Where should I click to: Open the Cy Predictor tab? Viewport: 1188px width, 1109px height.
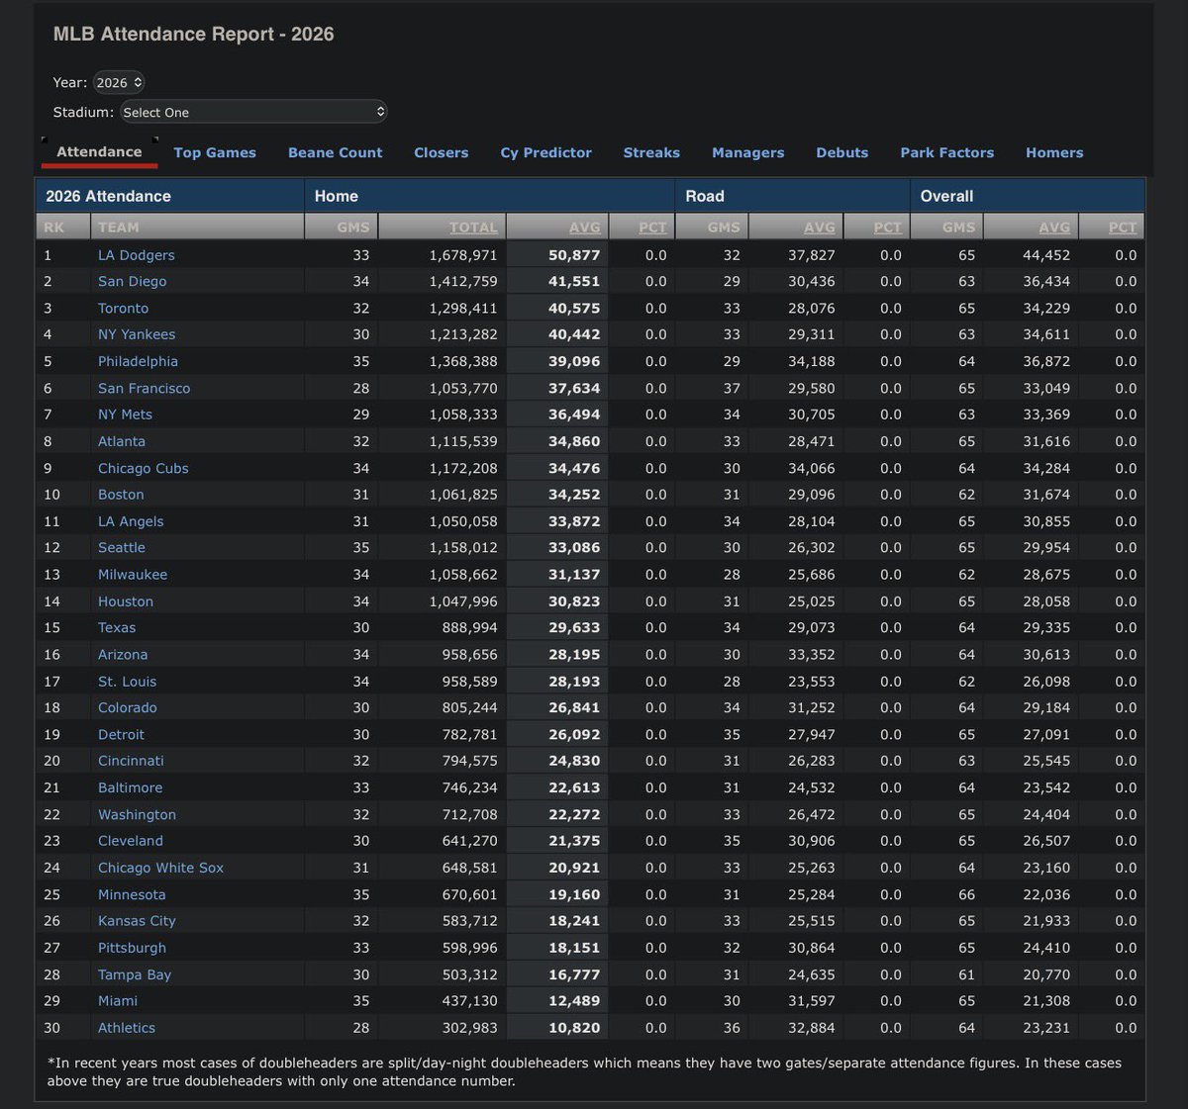545,152
